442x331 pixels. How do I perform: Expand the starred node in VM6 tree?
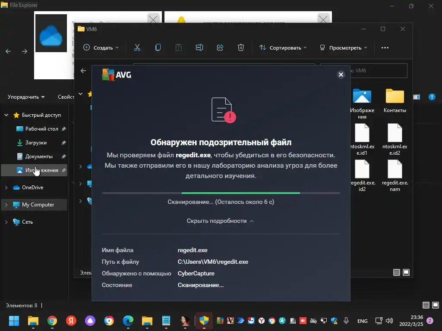pyautogui.click(x=81, y=94)
